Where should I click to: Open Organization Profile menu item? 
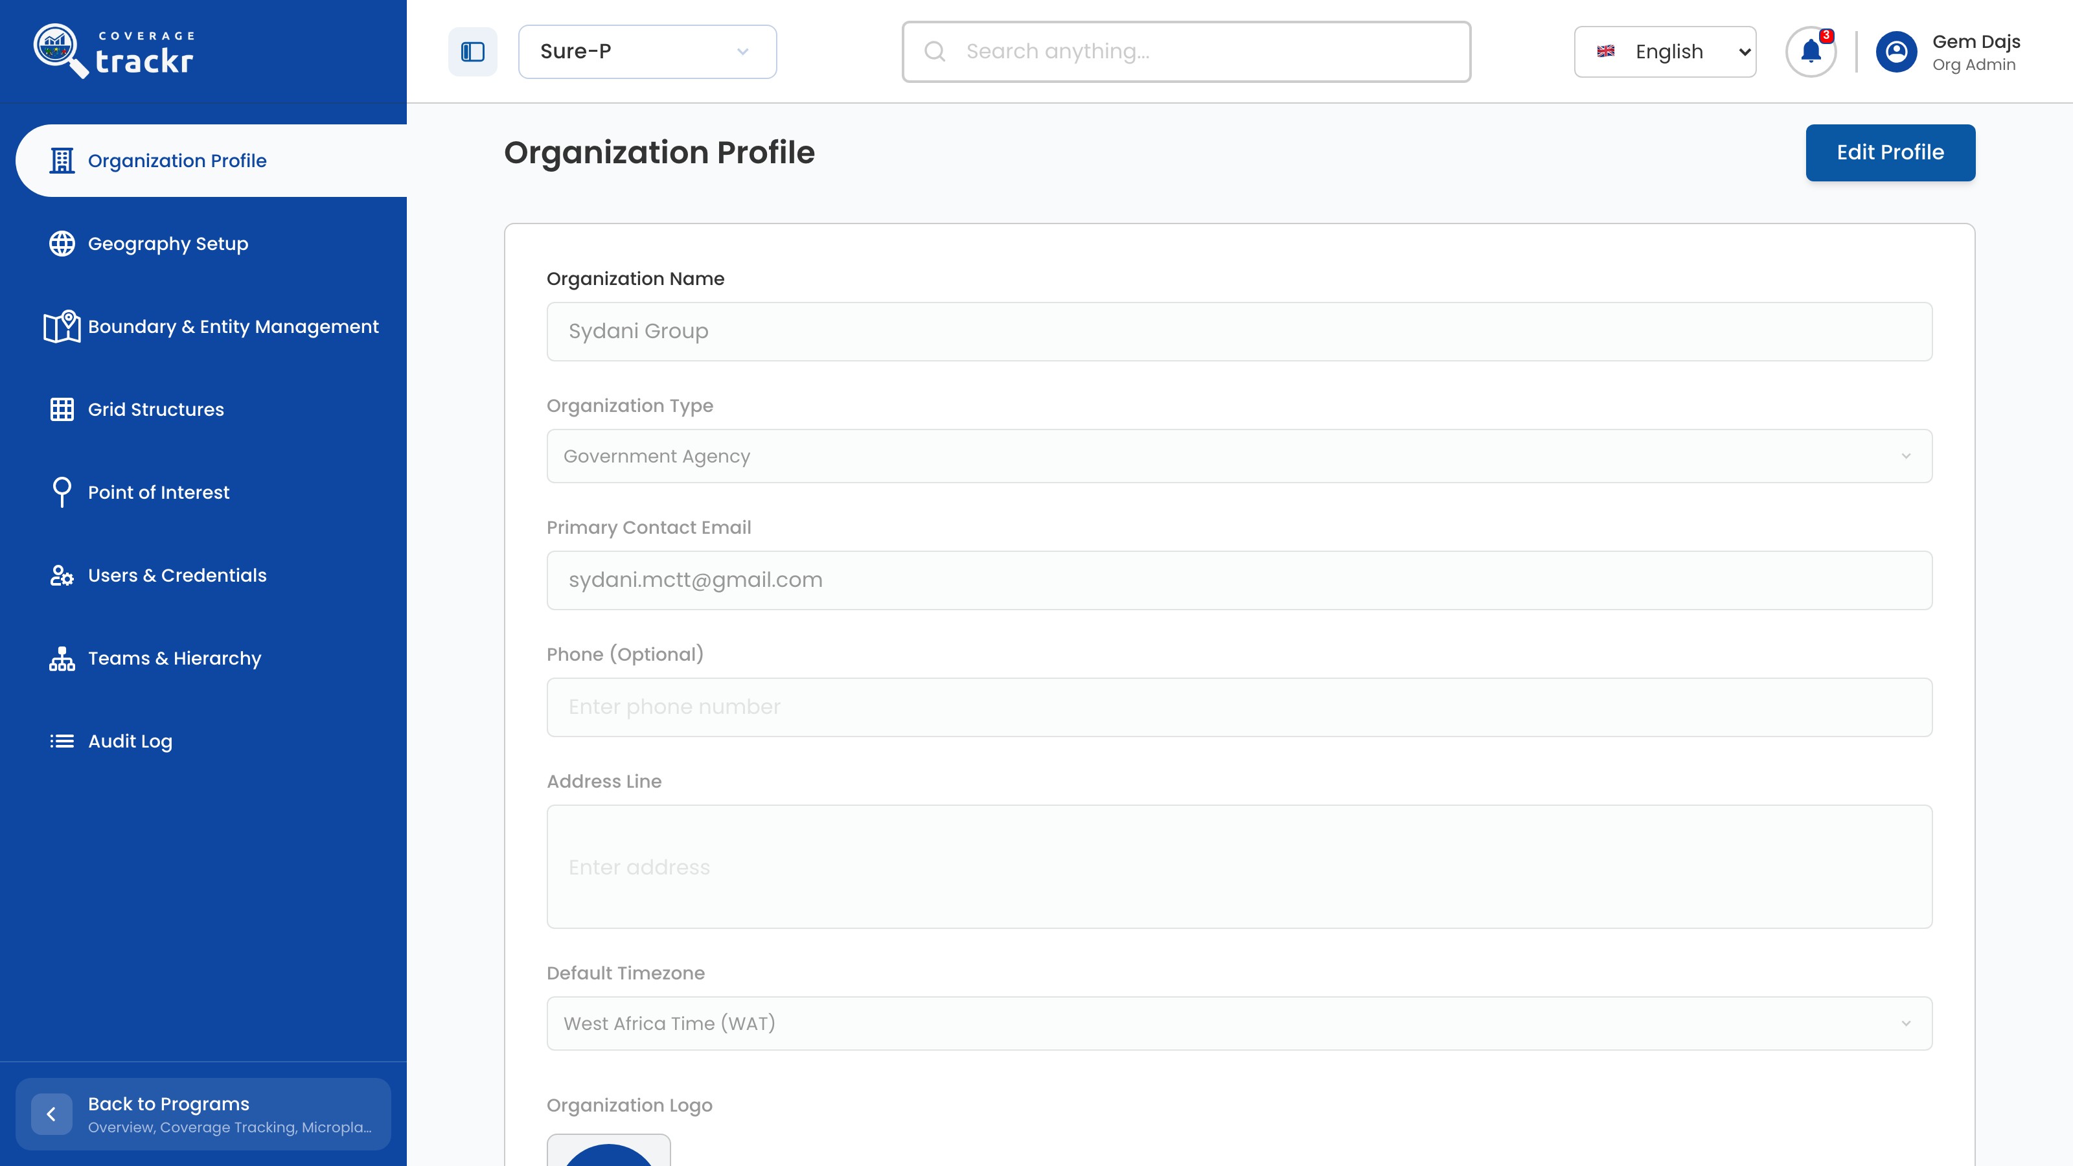[x=212, y=160]
